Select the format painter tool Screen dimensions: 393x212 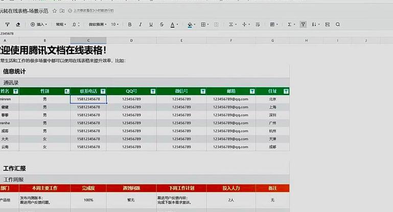click(8, 24)
